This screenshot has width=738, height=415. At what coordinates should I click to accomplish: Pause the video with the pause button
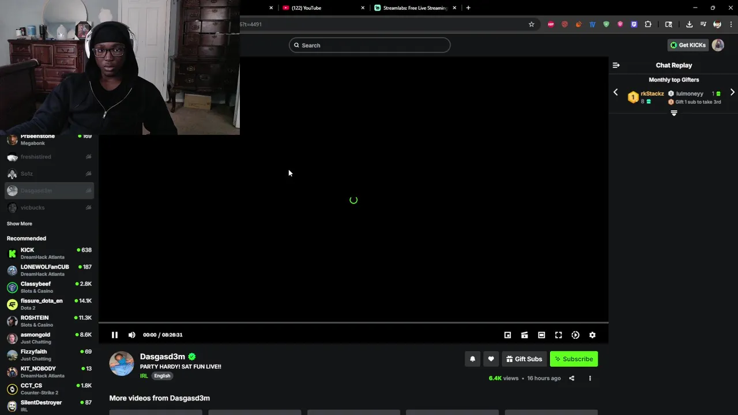pos(115,335)
